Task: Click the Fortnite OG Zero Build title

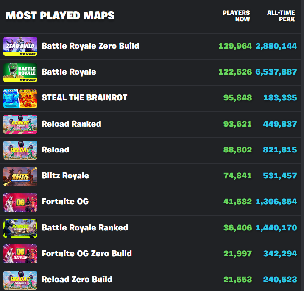Action: pyautogui.click(x=86, y=253)
